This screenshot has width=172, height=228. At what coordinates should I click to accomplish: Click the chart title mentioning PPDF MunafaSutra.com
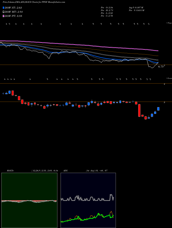point(34,2)
